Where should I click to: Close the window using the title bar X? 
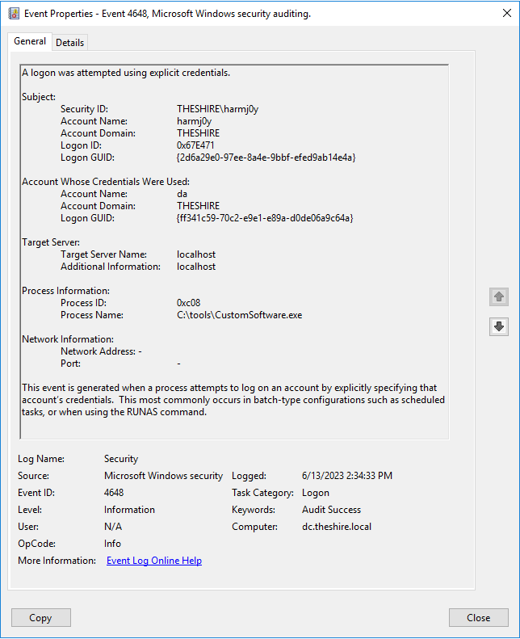click(507, 14)
